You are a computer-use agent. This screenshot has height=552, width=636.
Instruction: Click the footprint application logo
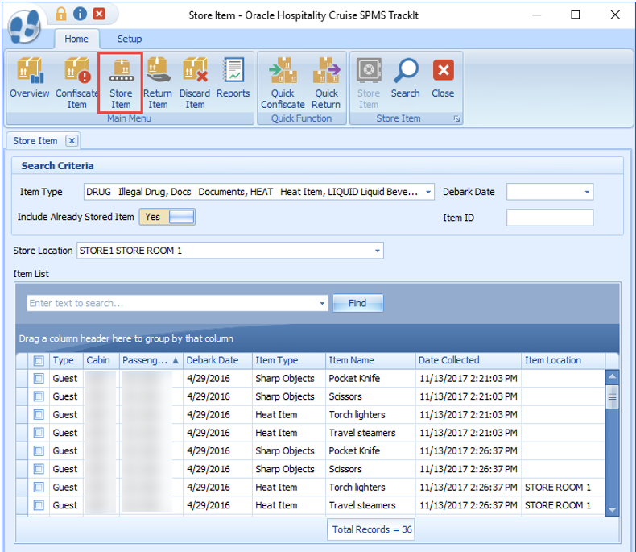(x=25, y=27)
